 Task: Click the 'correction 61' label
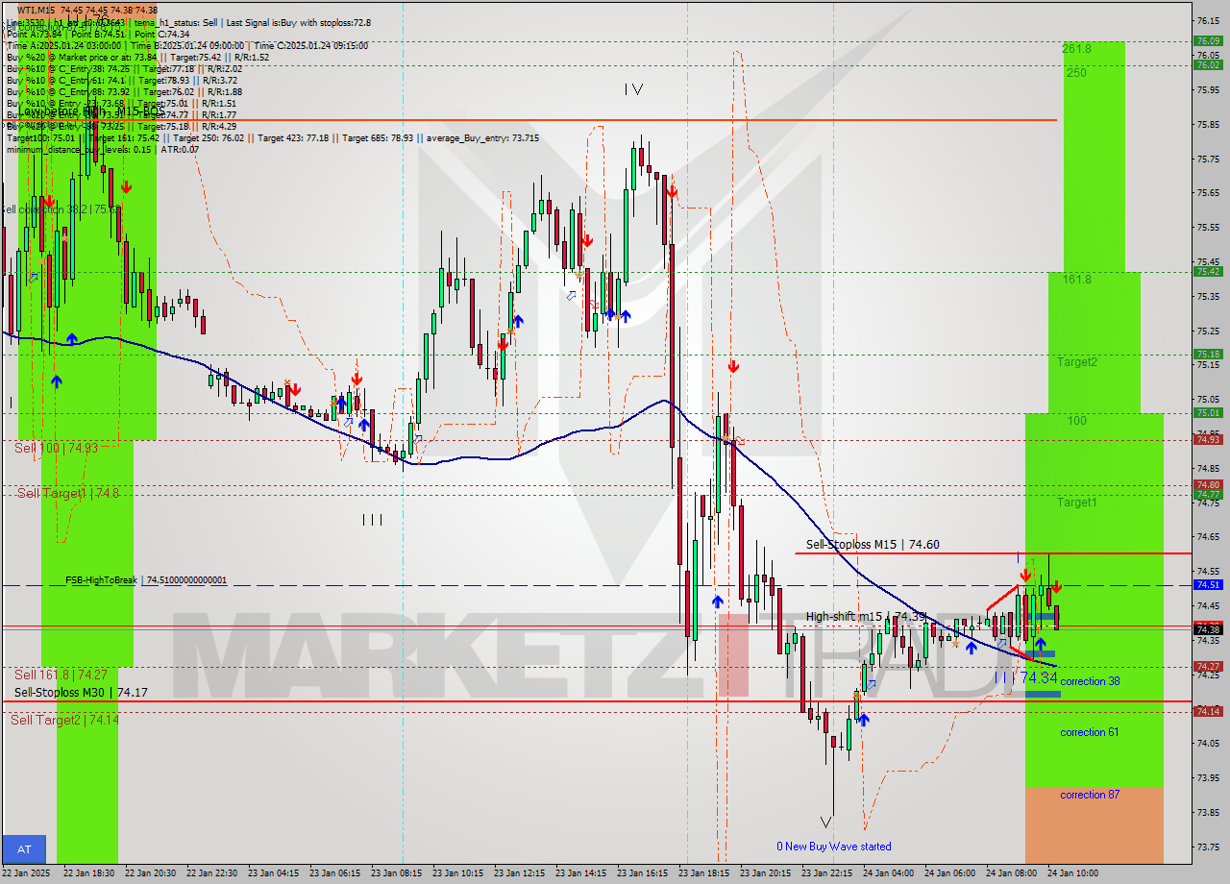(1090, 732)
